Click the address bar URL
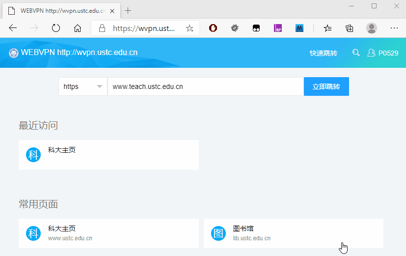The width and height of the screenshot is (406, 256). [x=144, y=28]
